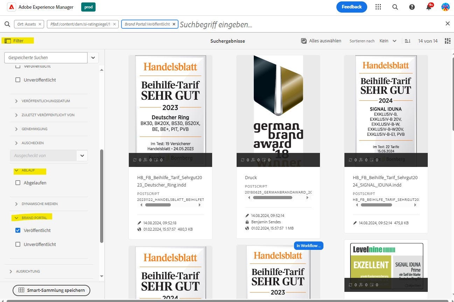Open the user profile avatar
454x302 pixels.
[x=445, y=7]
